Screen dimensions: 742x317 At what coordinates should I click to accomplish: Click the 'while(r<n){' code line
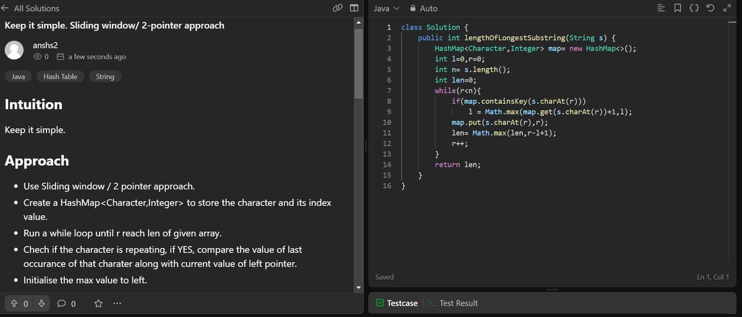pos(458,91)
